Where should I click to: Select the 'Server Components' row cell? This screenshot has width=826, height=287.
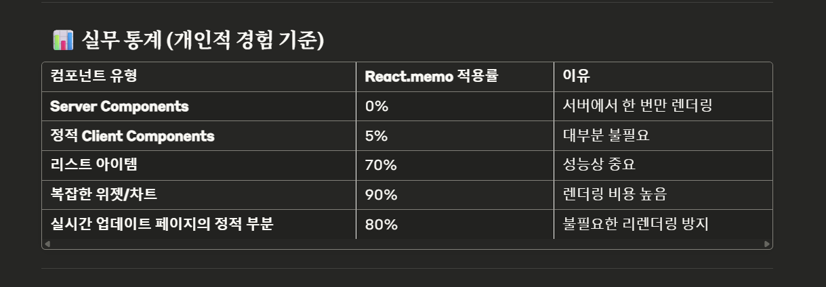(x=199, y=106)
